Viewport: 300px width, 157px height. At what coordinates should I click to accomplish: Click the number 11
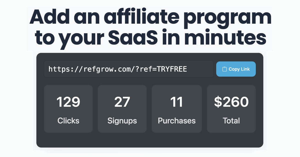176,102
